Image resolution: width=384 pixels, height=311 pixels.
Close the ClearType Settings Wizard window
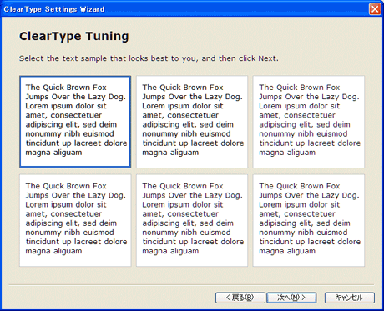click(375, 9)
